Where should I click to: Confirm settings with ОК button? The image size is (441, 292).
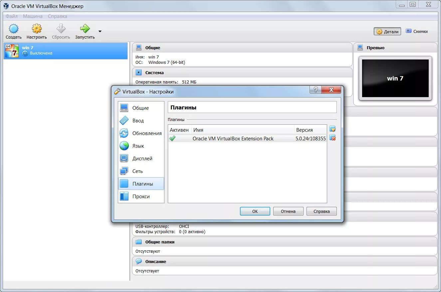[255, 211]
